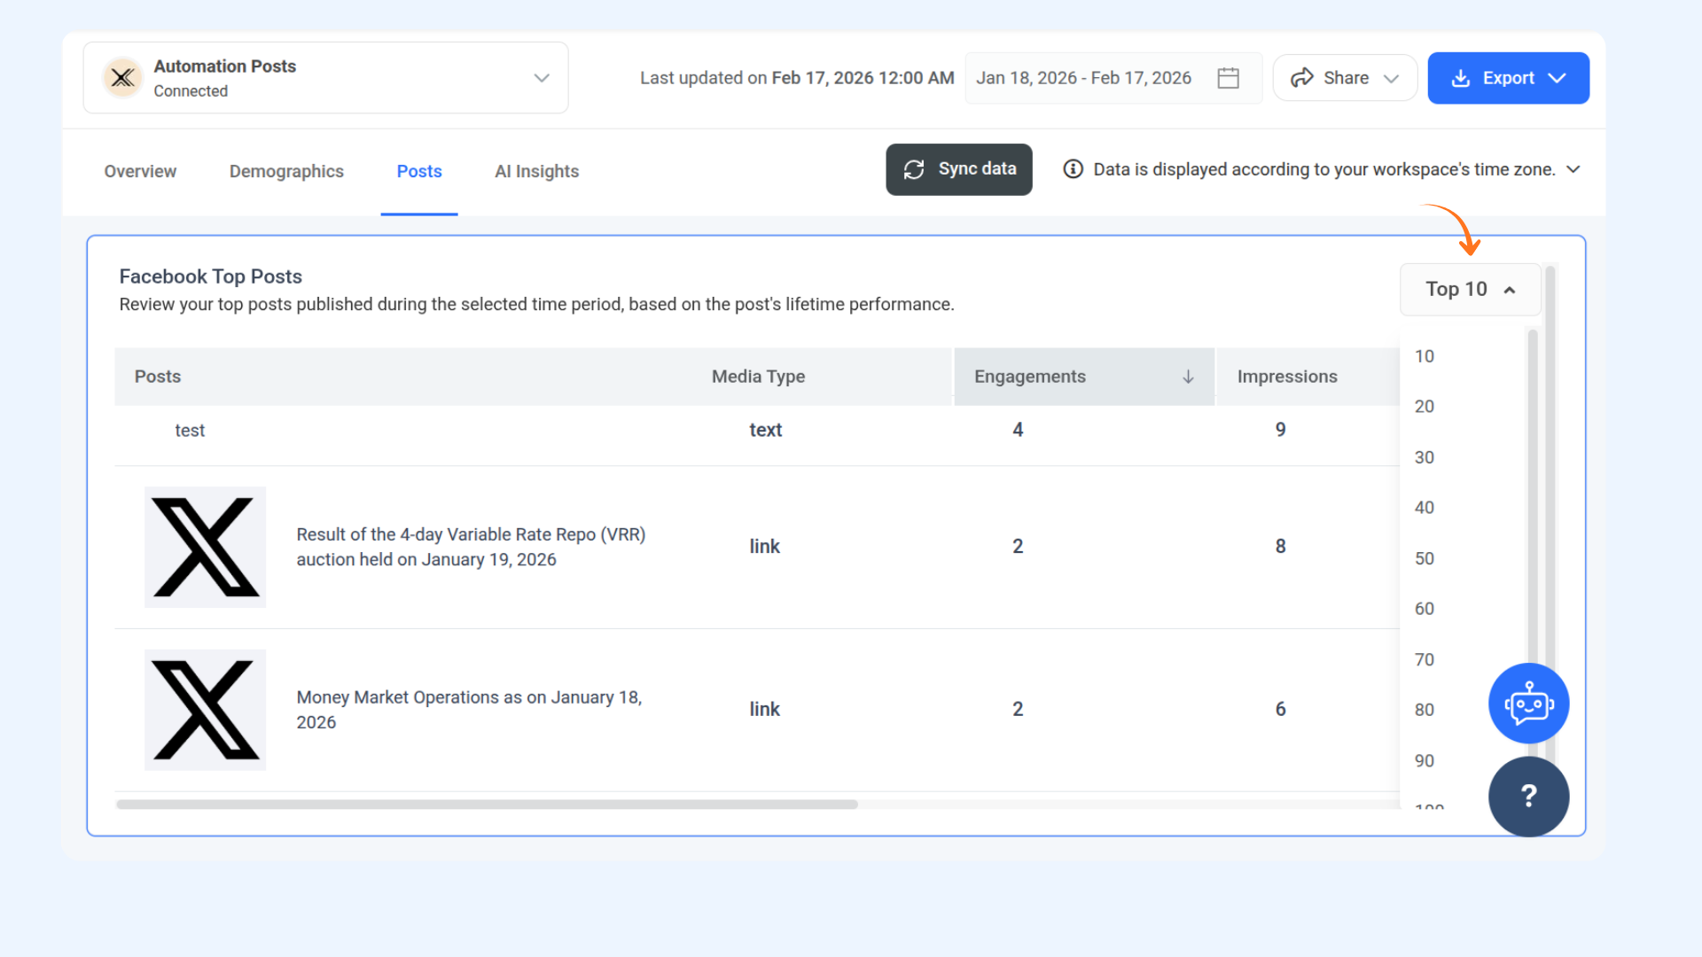
Task: Open the AI Insights tab
Action: coord(536,171)
